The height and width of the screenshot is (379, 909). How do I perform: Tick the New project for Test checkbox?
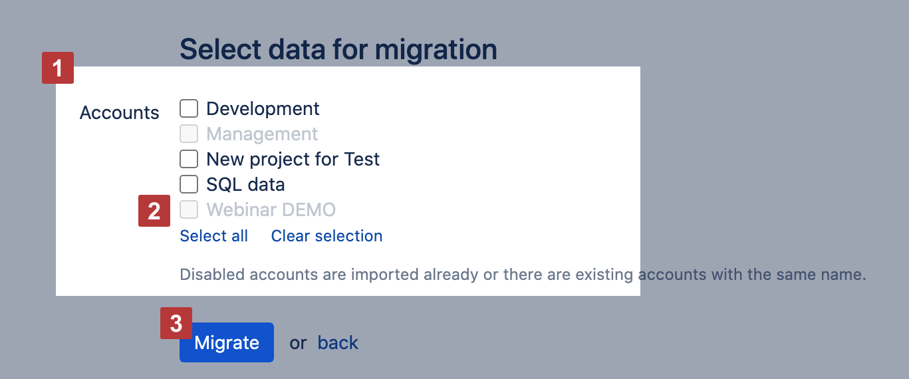189,159
